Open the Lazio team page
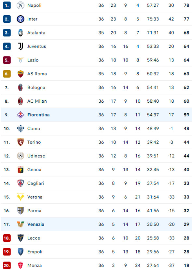Image resolution: width=192 pixels, height=270 pixels. [33, 60]
